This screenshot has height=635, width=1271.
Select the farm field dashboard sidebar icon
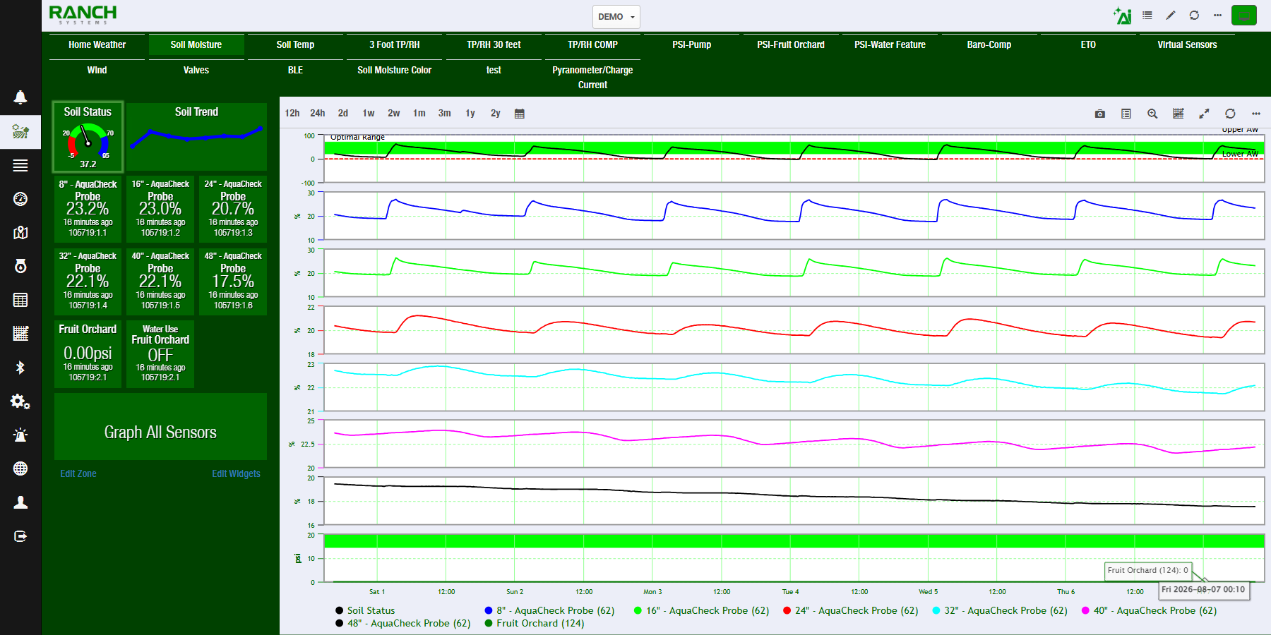(20, 131)
